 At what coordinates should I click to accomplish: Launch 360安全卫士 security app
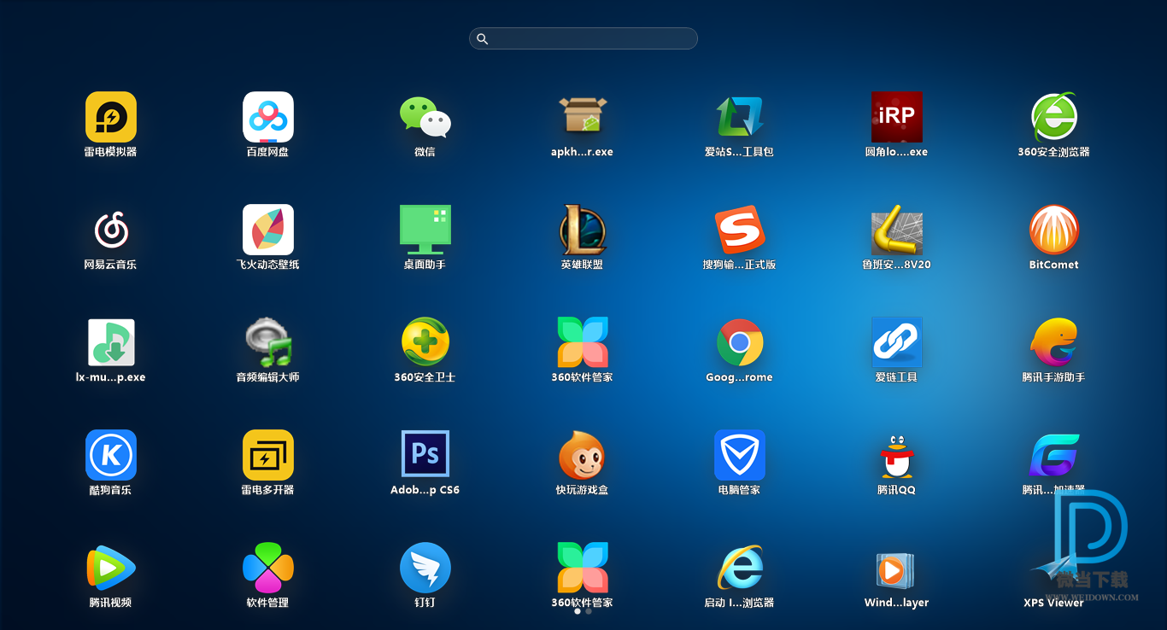point(425,342)
